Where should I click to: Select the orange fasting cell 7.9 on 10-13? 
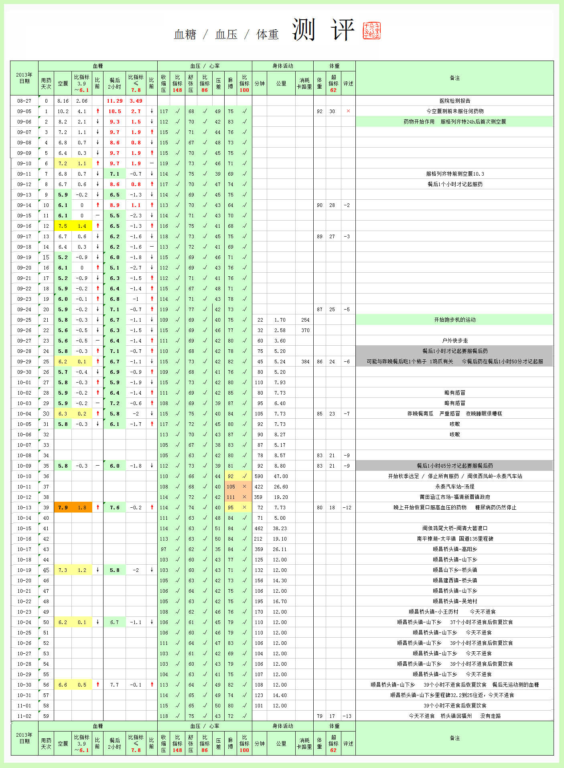click(63, 507)
